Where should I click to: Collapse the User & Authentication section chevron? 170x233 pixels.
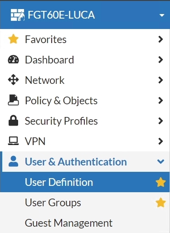click(160, 161)
